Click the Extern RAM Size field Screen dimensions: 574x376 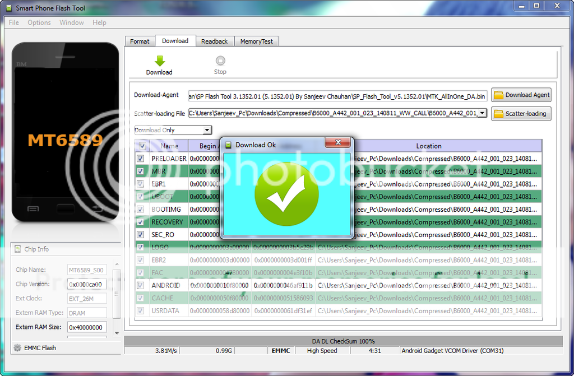click(x=87, y=327)
